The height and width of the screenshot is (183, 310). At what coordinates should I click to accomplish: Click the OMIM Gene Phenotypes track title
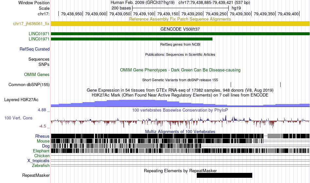click(180, 70)
